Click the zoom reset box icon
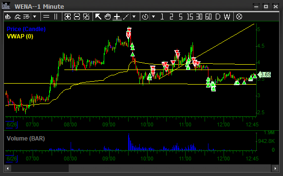283x176 pixels. tap(86, 17)
